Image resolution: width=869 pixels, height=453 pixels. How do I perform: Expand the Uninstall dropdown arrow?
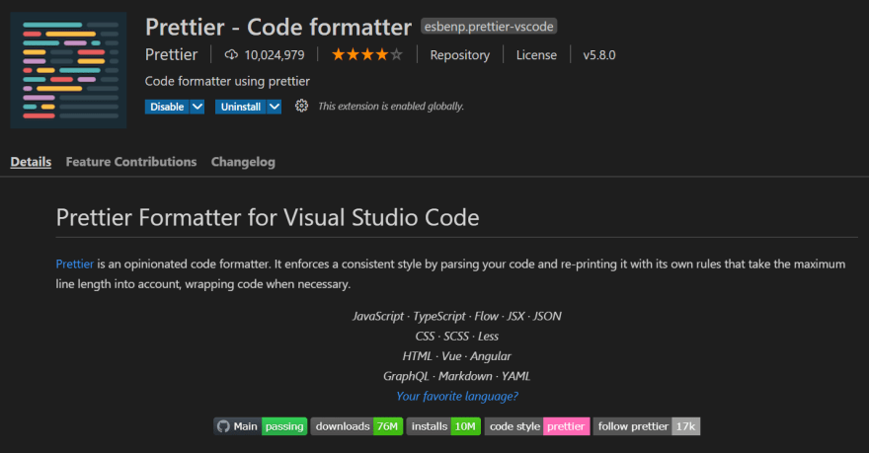275,107
